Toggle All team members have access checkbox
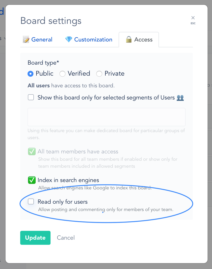212x269 pixels. (x=32, y=151)
